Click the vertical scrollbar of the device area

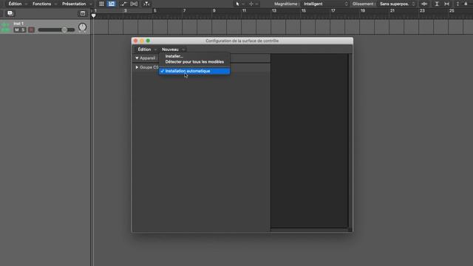(350, 140)
